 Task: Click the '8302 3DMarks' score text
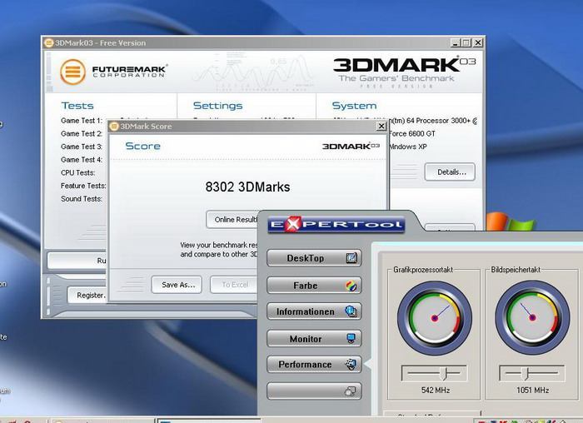(x=247, y=187)
